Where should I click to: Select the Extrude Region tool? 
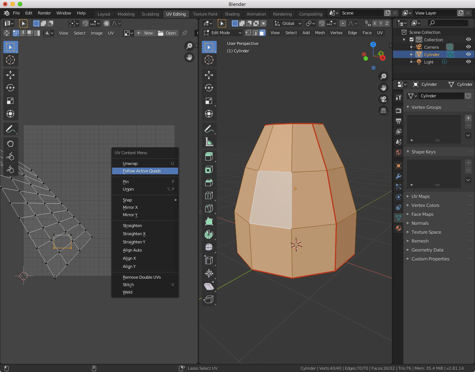[x=209, y=156]
